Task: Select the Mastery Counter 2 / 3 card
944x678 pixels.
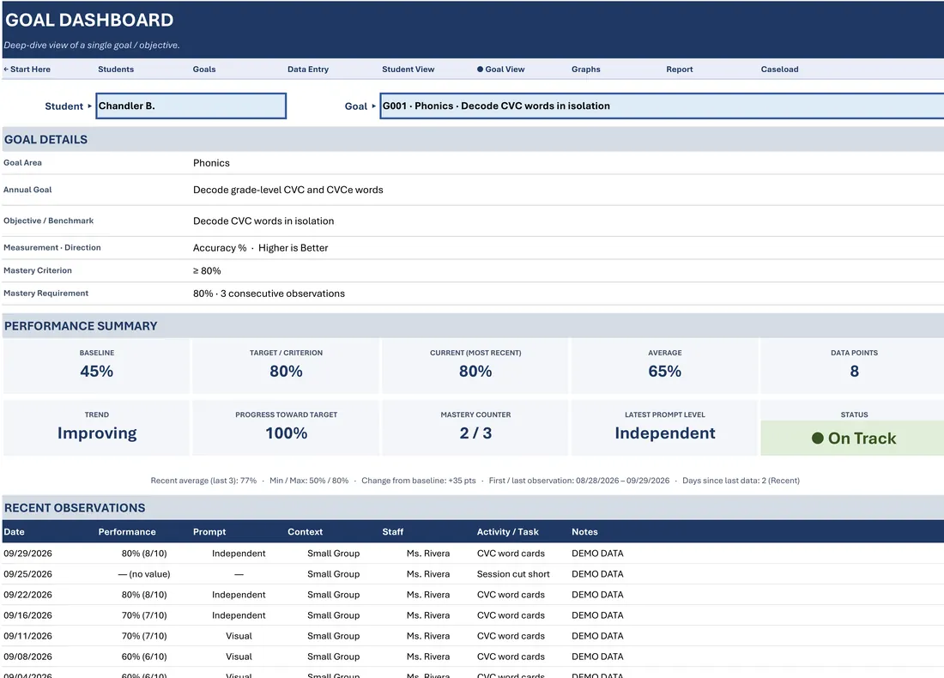Action: click(x=475, y=428)
